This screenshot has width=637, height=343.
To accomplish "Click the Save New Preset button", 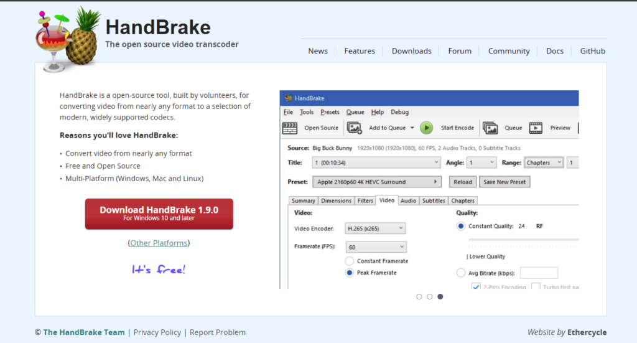I will 504,182.
